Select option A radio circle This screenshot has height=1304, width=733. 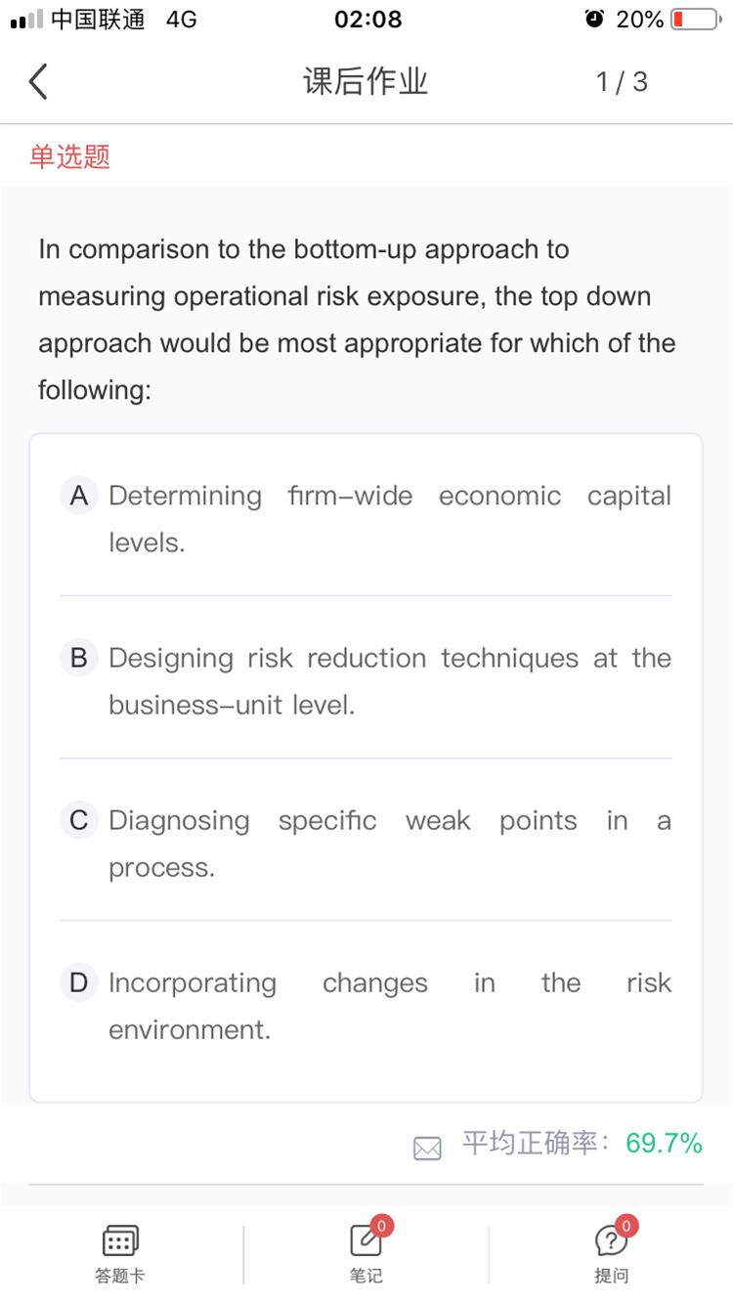(79, 496)
